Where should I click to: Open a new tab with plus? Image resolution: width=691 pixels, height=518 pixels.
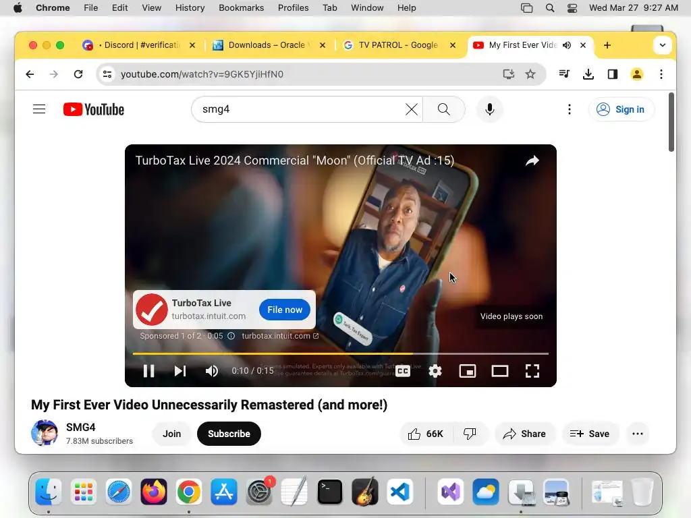(607, 45)
